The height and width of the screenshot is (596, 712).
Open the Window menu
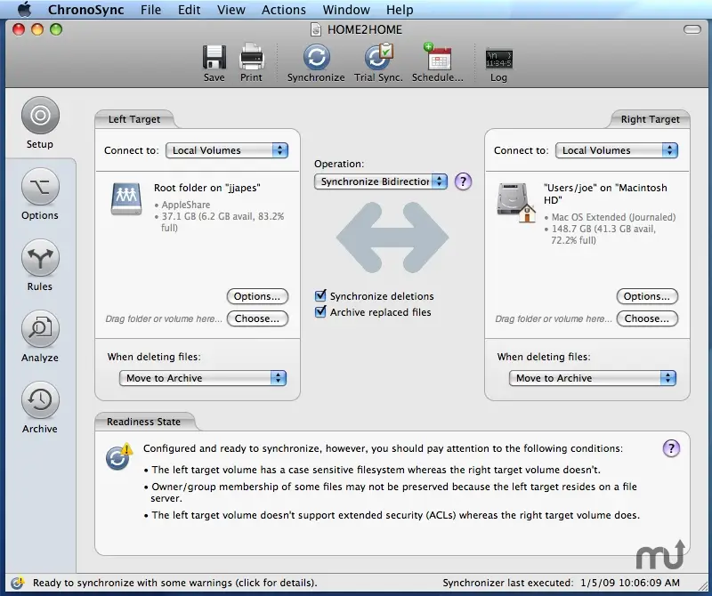pyautogui.click(x=346, y=10)
